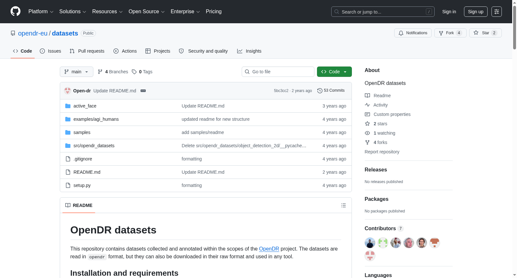The width and height of the screenshot is (517, 278).
Task: Click the star icon beside 2 stars
Action: (367, 124)
